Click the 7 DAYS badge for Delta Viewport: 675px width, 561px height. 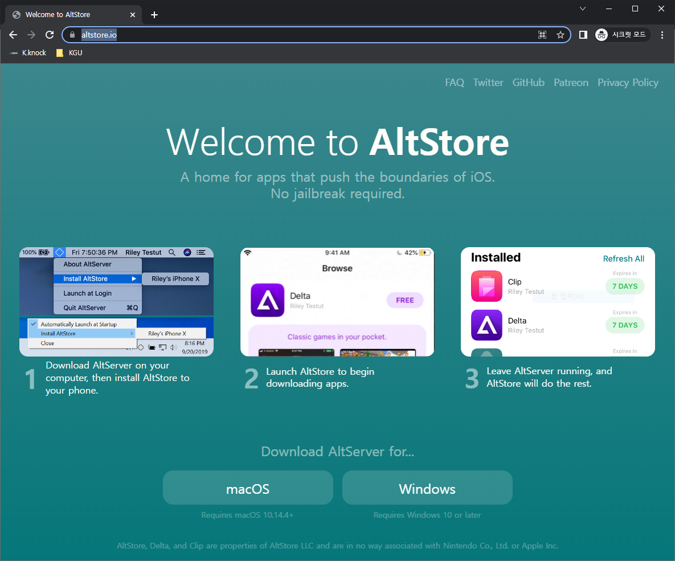(x=625, y=325)
